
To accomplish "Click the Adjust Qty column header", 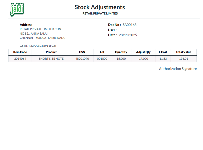I will click(x=143, y=52).
